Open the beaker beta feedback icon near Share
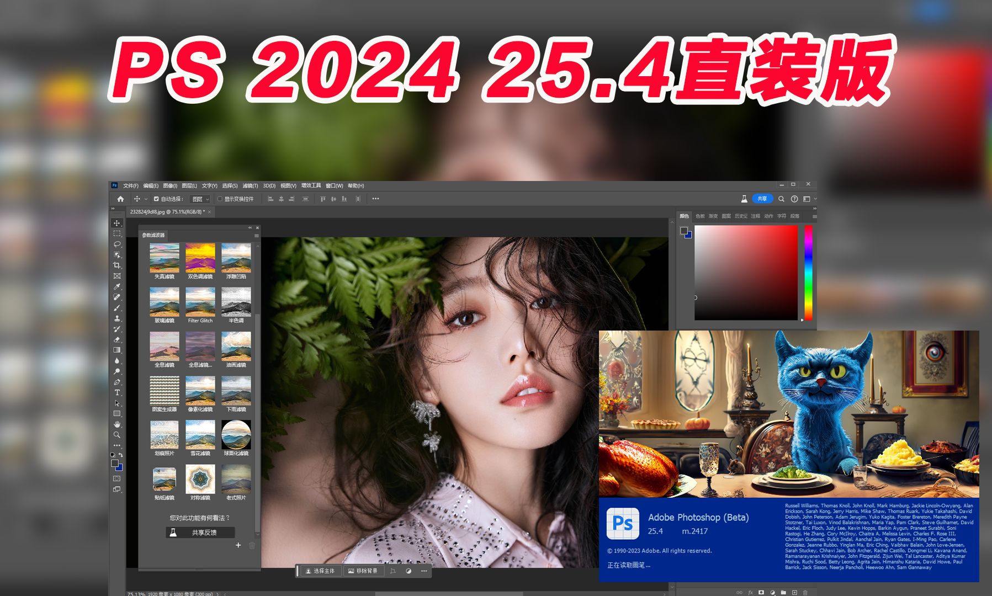The image size is (992, 596). point(744,199)
